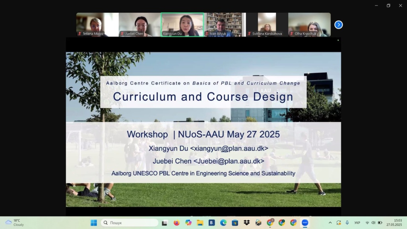Click the Aalborg UNESCO PBL Centre line

point(203,173)
